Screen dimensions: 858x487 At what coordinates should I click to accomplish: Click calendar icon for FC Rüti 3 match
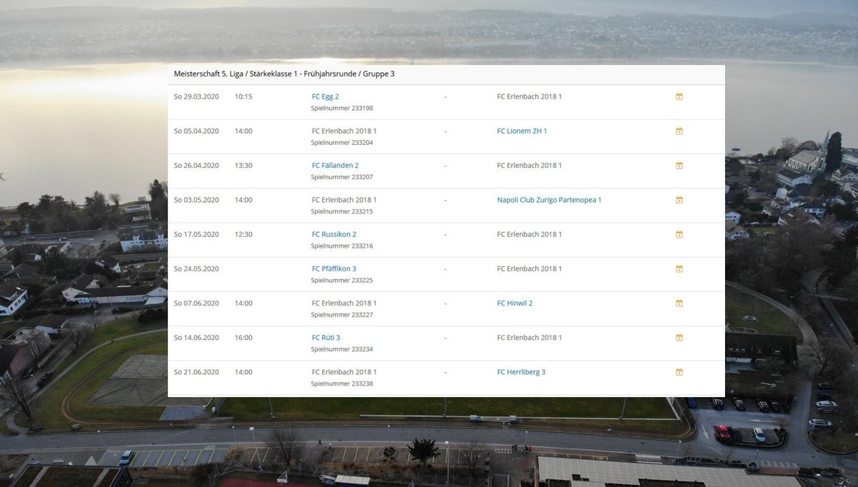point(679,337)
